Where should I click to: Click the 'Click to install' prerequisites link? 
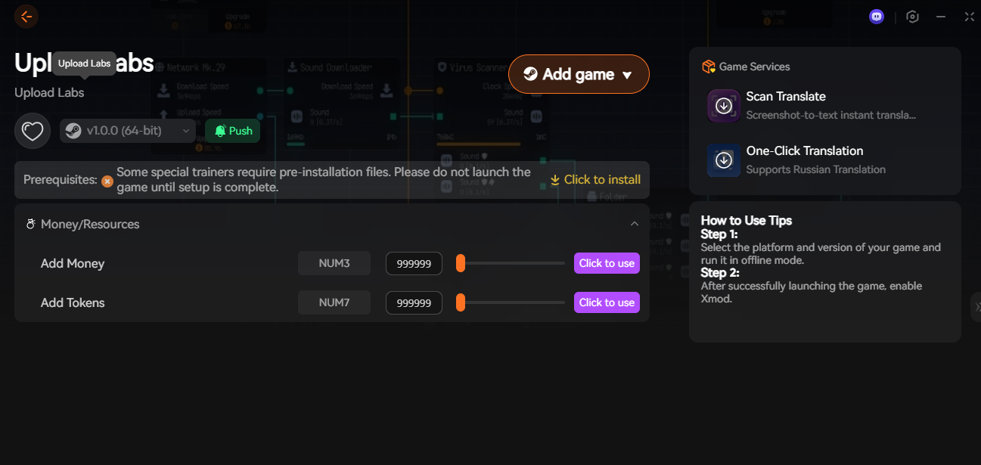[595, 180]
